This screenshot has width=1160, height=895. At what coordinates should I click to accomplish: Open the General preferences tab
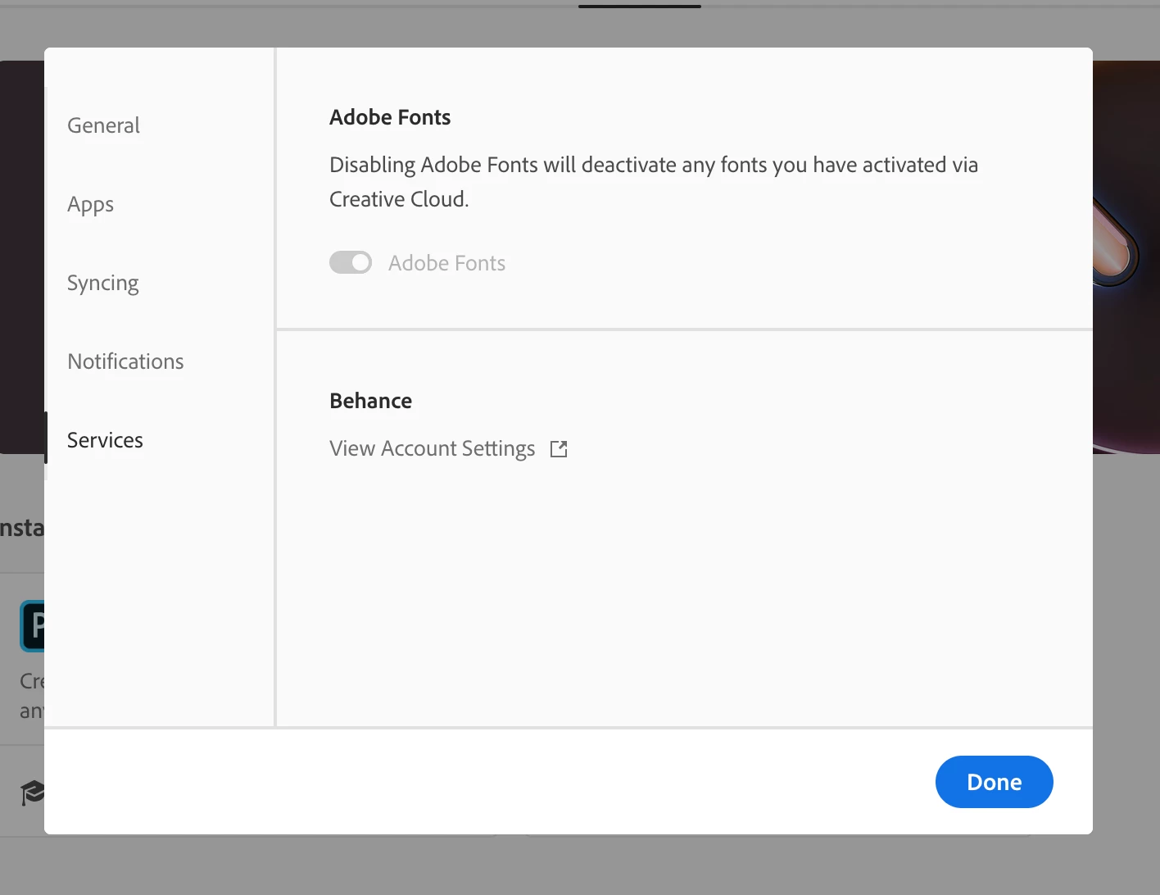103,125
